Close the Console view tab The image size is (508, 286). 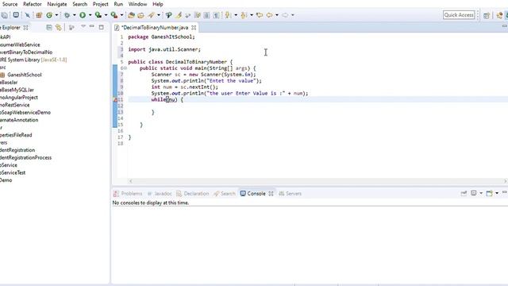coord(271,194)
